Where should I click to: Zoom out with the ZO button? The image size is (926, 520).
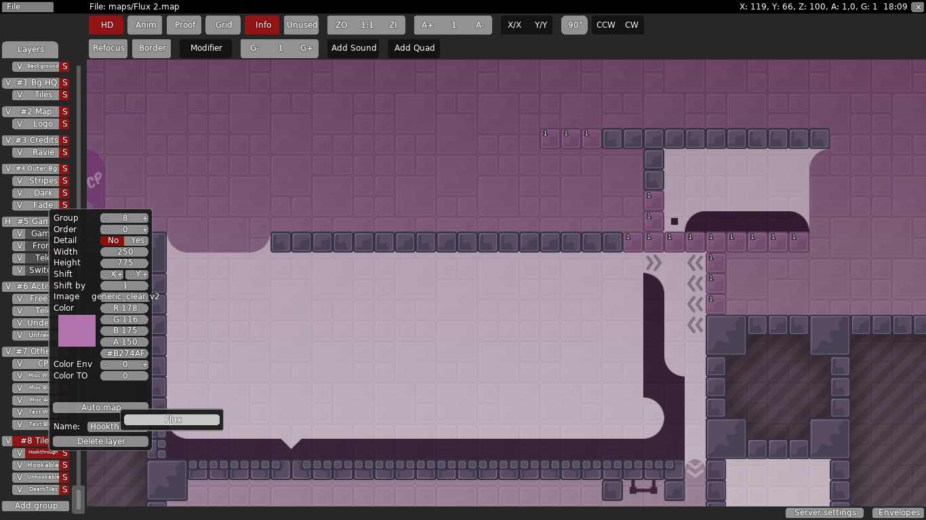[341, 25]
